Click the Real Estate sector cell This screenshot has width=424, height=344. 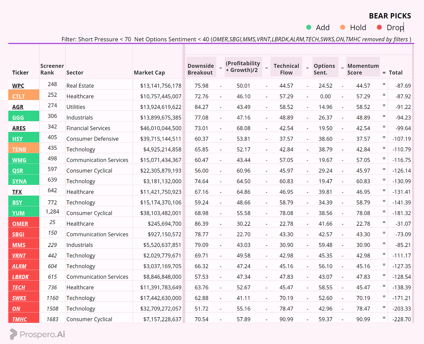(x=80, y=86)
